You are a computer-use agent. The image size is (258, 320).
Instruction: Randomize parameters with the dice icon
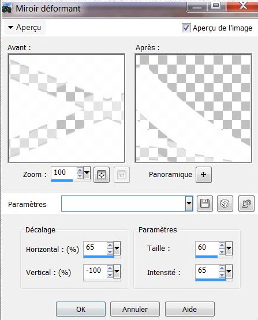pos(225,204)
